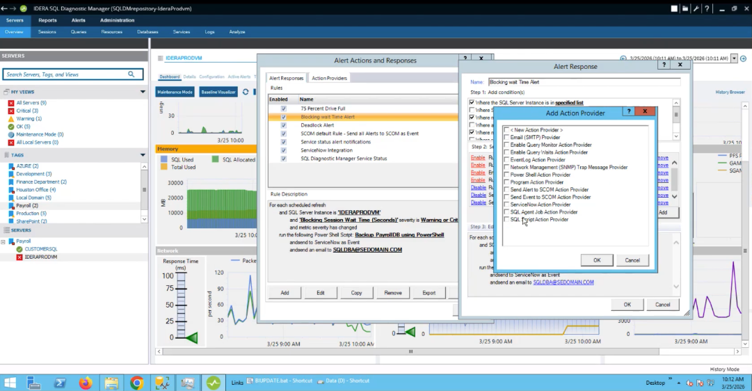
Task: Show hidden system tray icons
Action: click(679, 383)
